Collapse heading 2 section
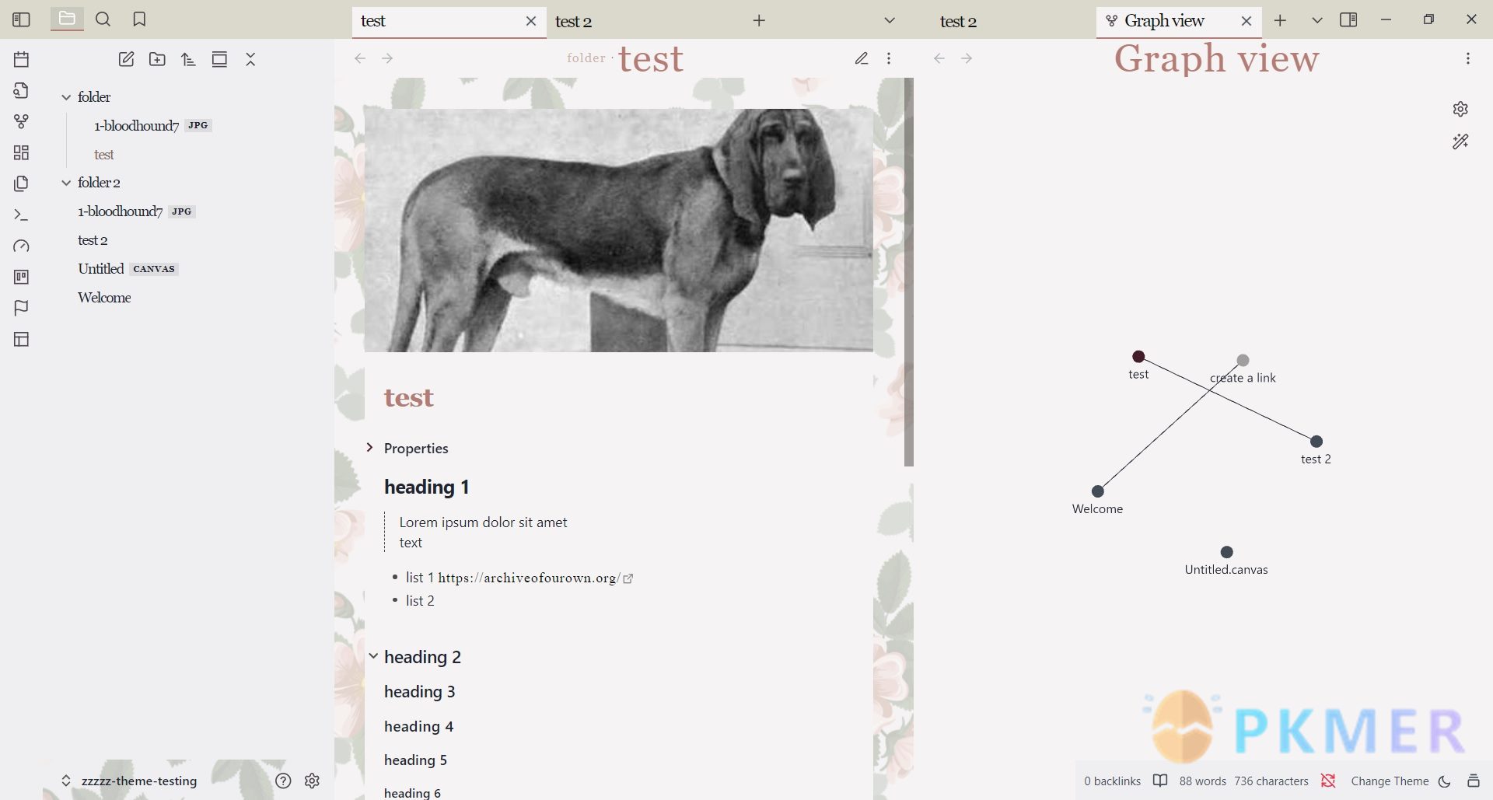The image size is (1493, 800). pyautogui.click(x=373, y=656)
